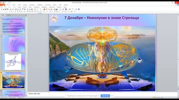Click the zoom percentage in status bar
This screenshot has width=179, height=100.
162,97
